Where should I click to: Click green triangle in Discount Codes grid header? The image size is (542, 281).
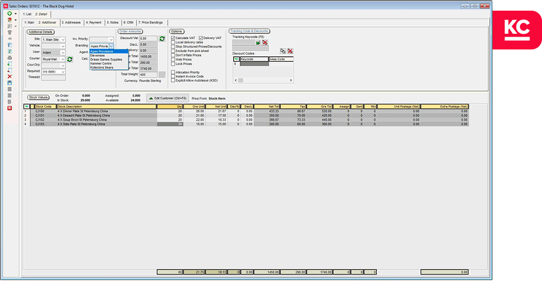(x=237, y=60)
